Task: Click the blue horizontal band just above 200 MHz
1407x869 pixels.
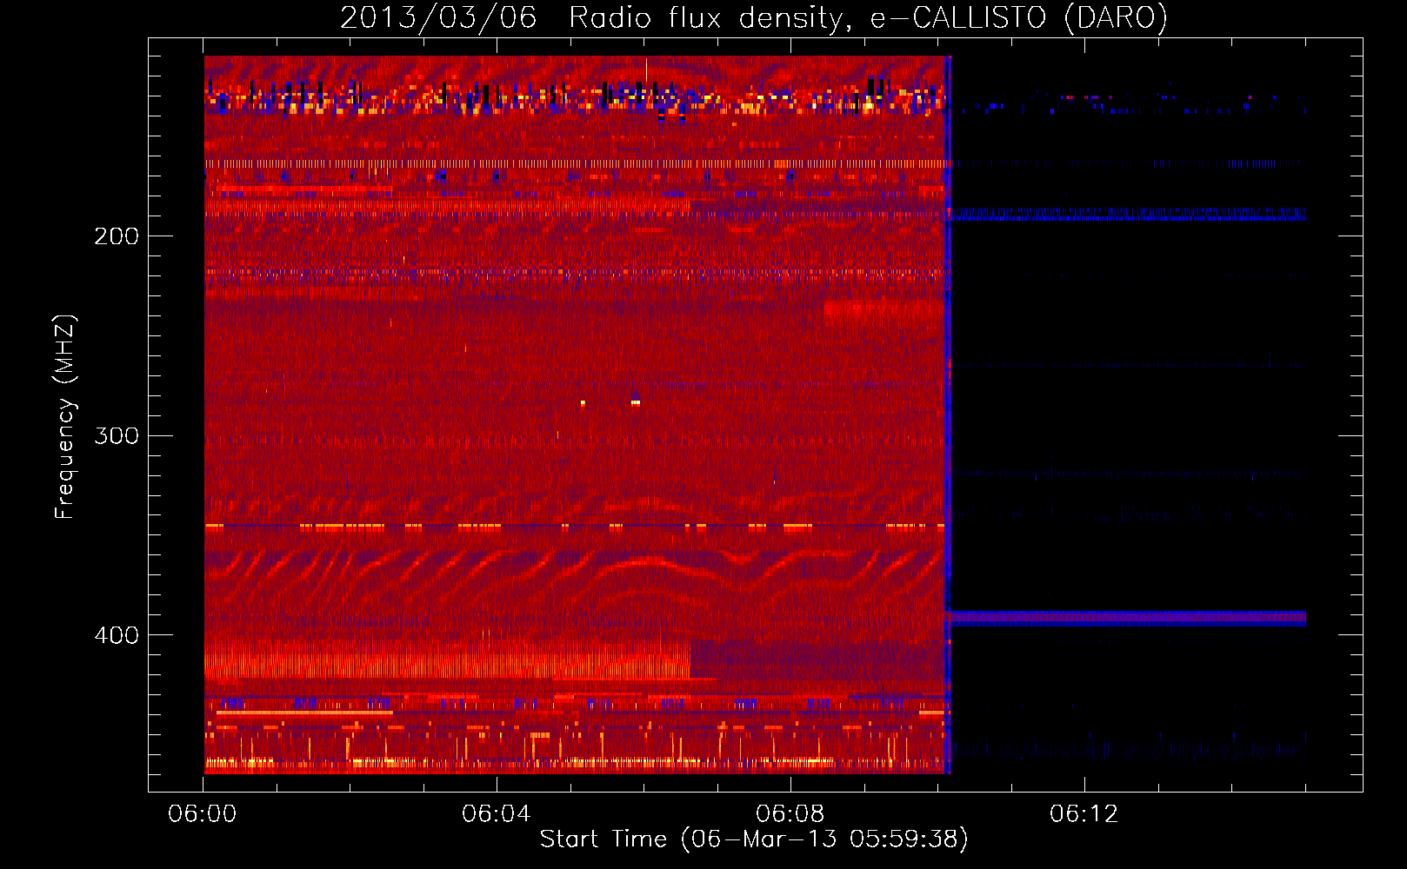Action: coord(1128,214)
